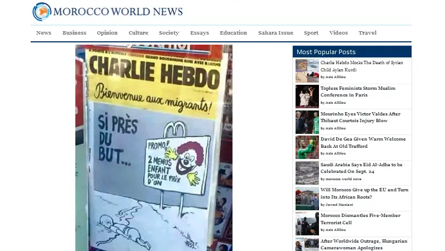Click author byline under Terrorist Cell post

click(x=333, y=230)
